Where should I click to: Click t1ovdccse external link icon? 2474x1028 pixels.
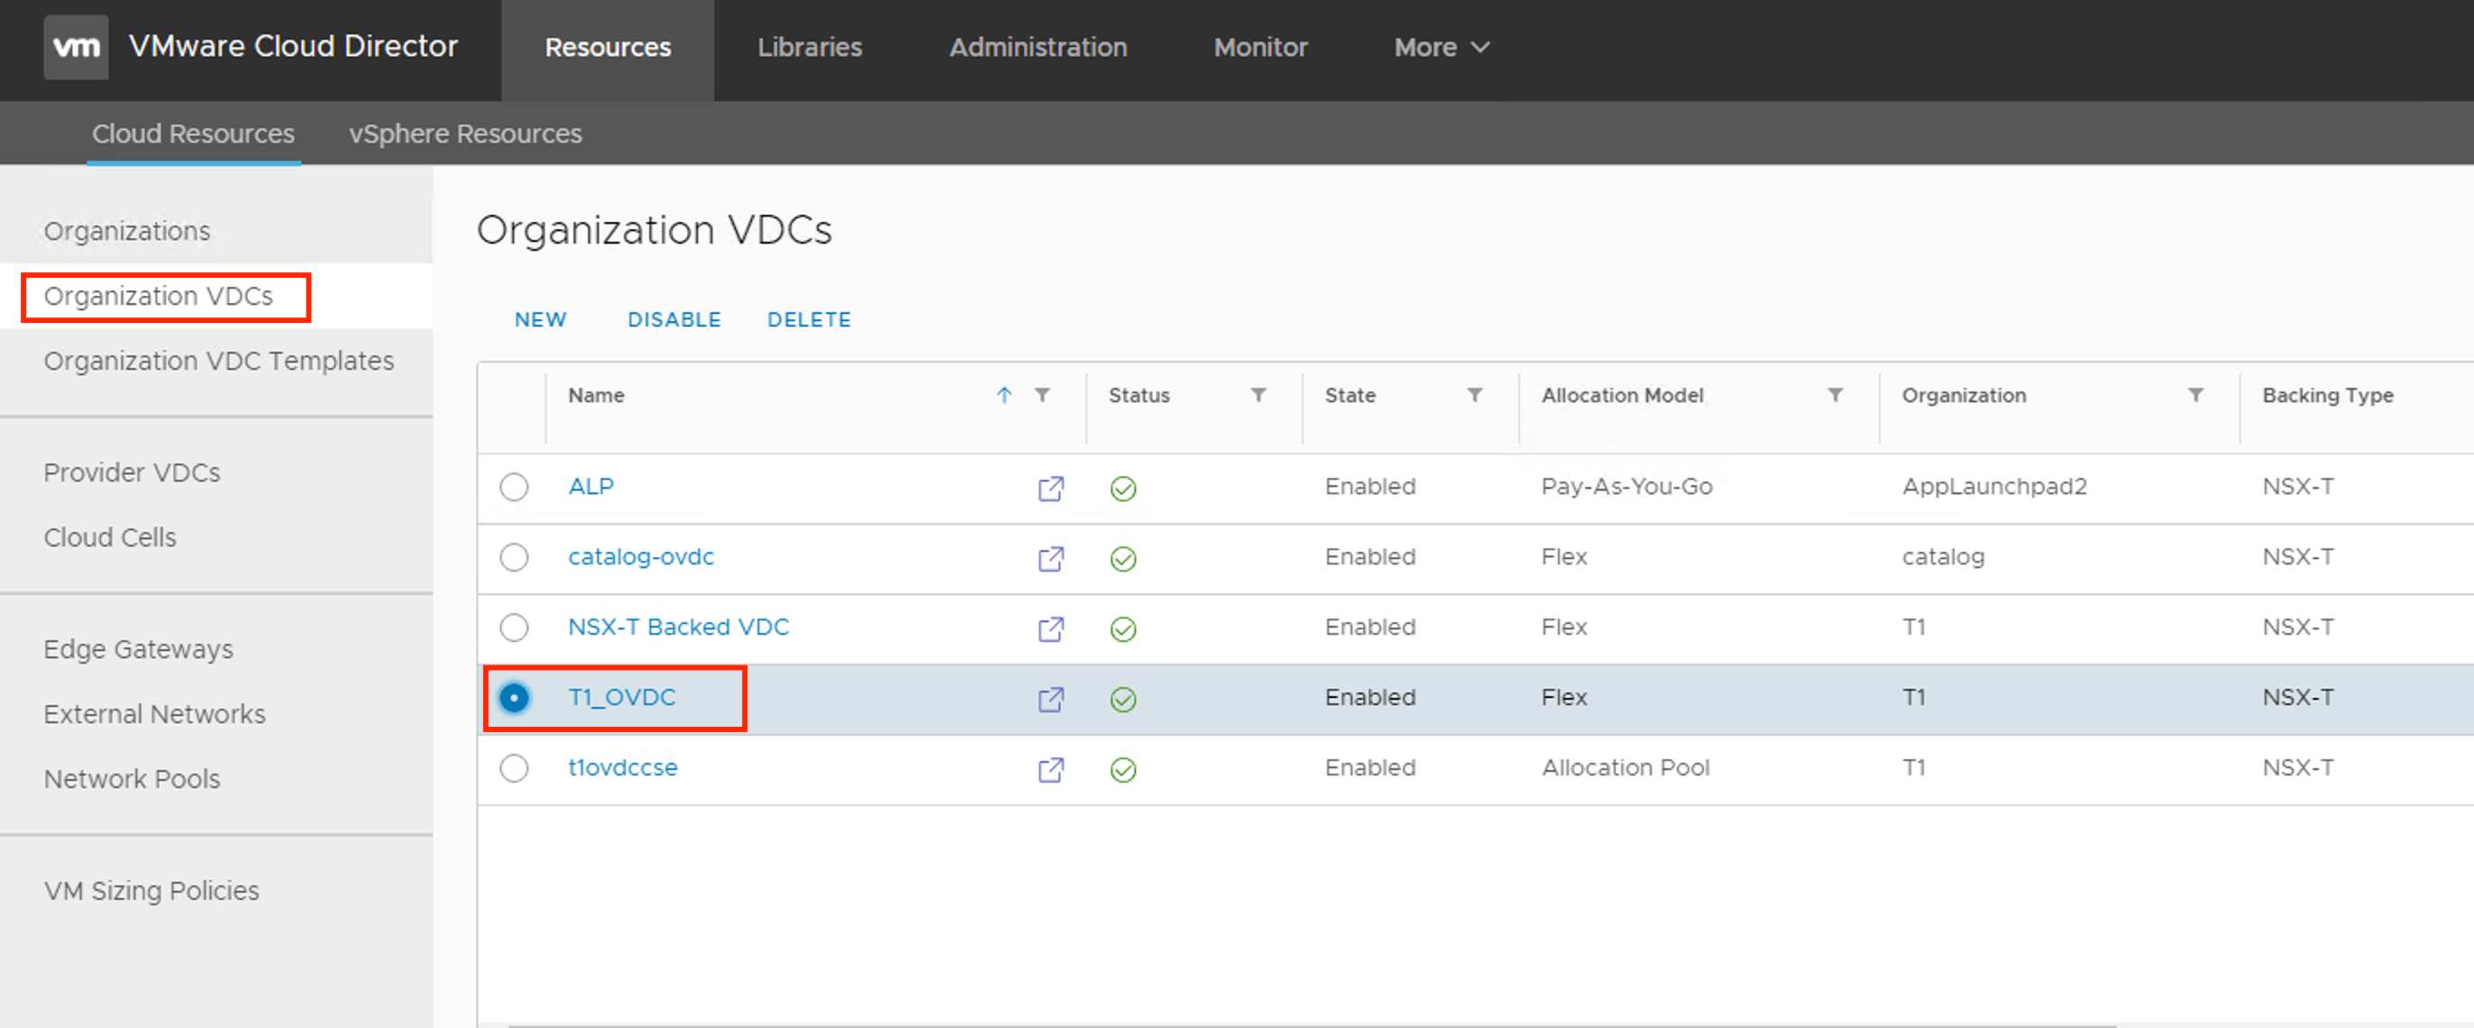pyautogui.click(x=1050, y=769)
